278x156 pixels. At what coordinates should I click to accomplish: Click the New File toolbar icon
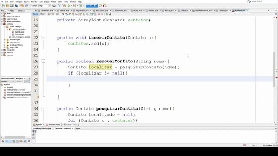pos(3,6)
